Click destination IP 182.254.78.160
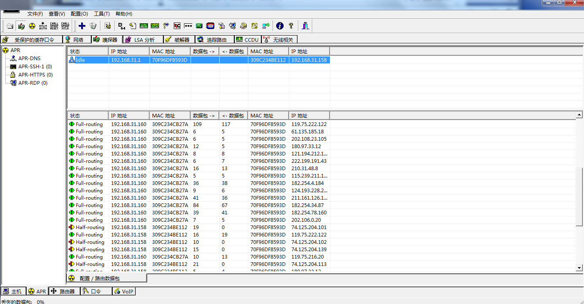This screenshot has height=304, width=584. (309, 213)
